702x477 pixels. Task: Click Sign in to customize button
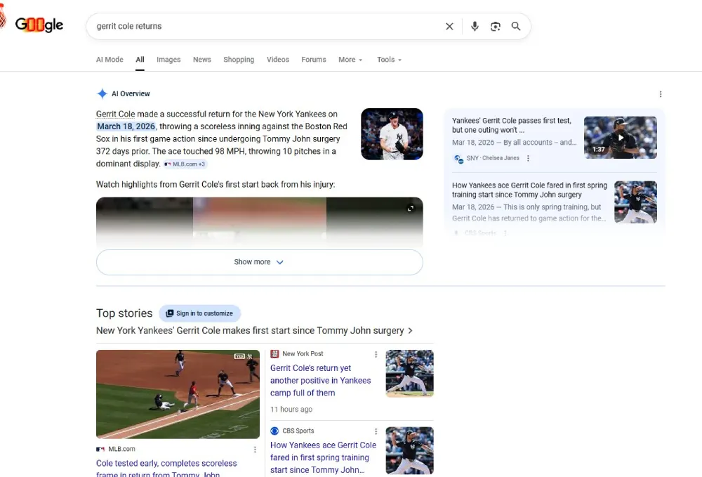199,313
